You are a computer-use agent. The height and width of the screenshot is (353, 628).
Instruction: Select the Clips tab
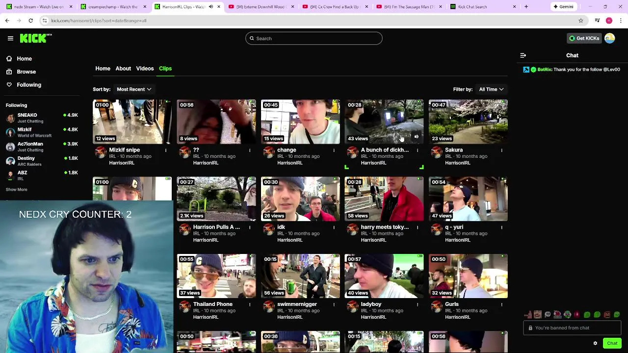pos(165,69)
